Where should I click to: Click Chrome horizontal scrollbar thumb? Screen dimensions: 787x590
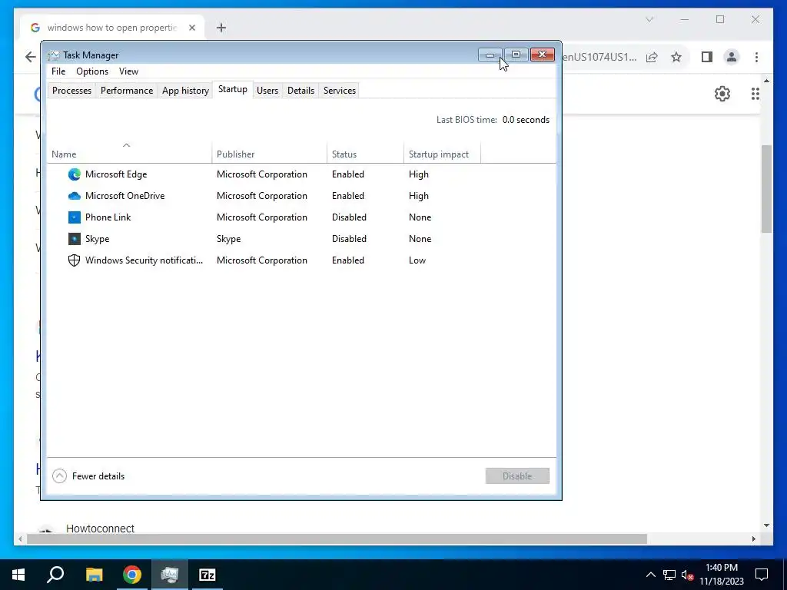[x=337, y=539]
